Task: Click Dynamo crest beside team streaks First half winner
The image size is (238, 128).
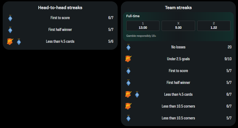Action: (x=128, y=83)
